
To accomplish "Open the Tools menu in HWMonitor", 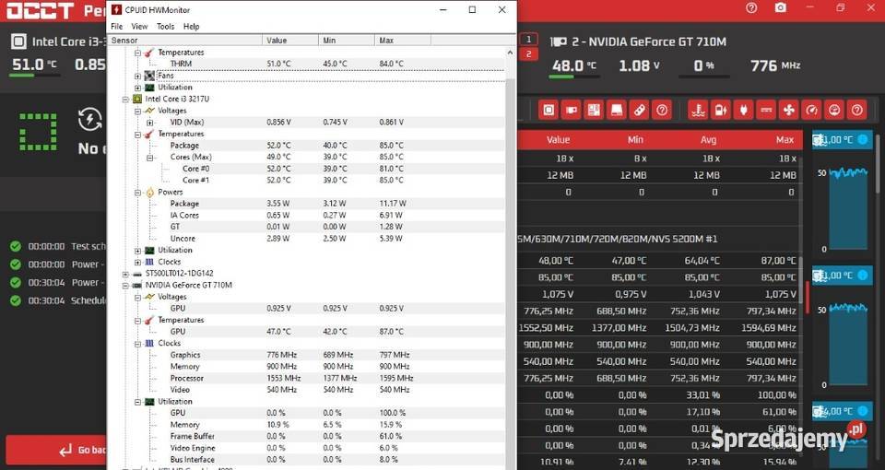I will click(x=165, y=27).
